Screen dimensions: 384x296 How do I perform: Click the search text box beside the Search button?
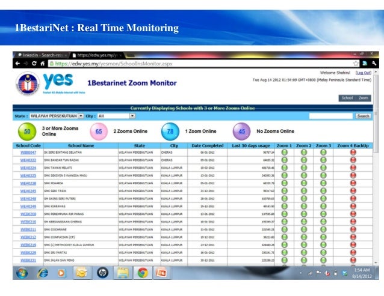tap(330, 116)
